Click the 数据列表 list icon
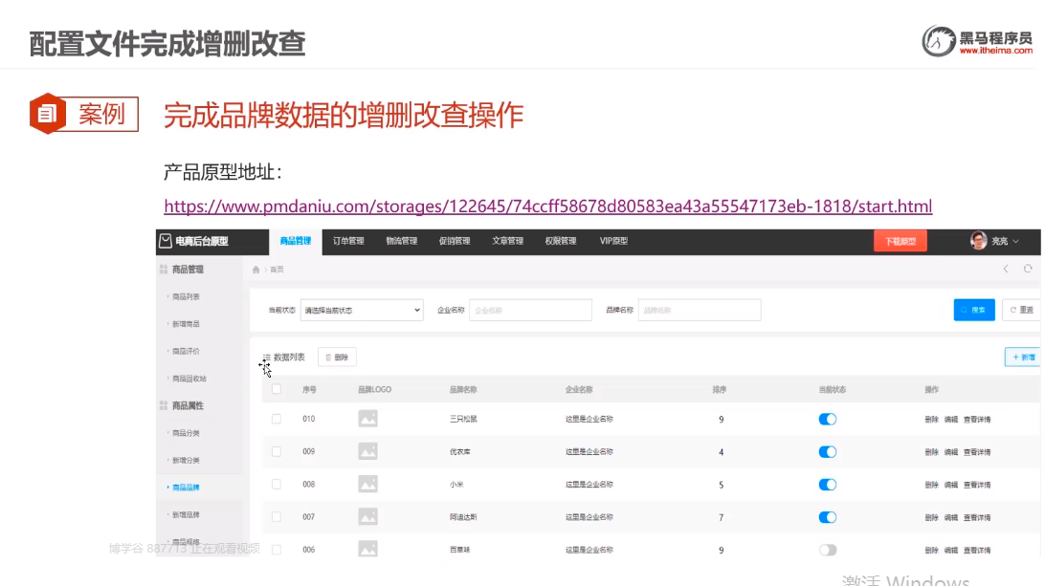This screenshot has height=586, width=1045. tap(267, 358)
